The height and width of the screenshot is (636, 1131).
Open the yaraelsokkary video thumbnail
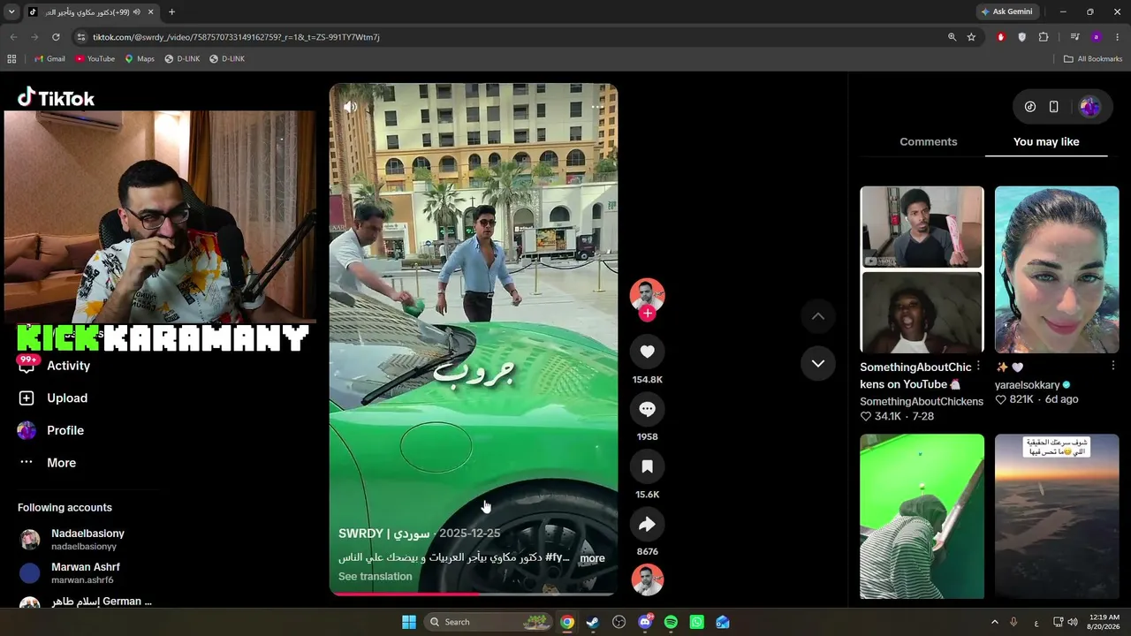(1057, 269)
